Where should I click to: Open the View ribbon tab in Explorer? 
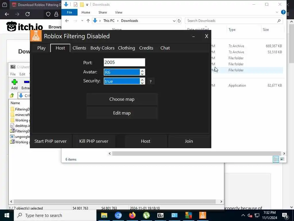coord(119,12)
